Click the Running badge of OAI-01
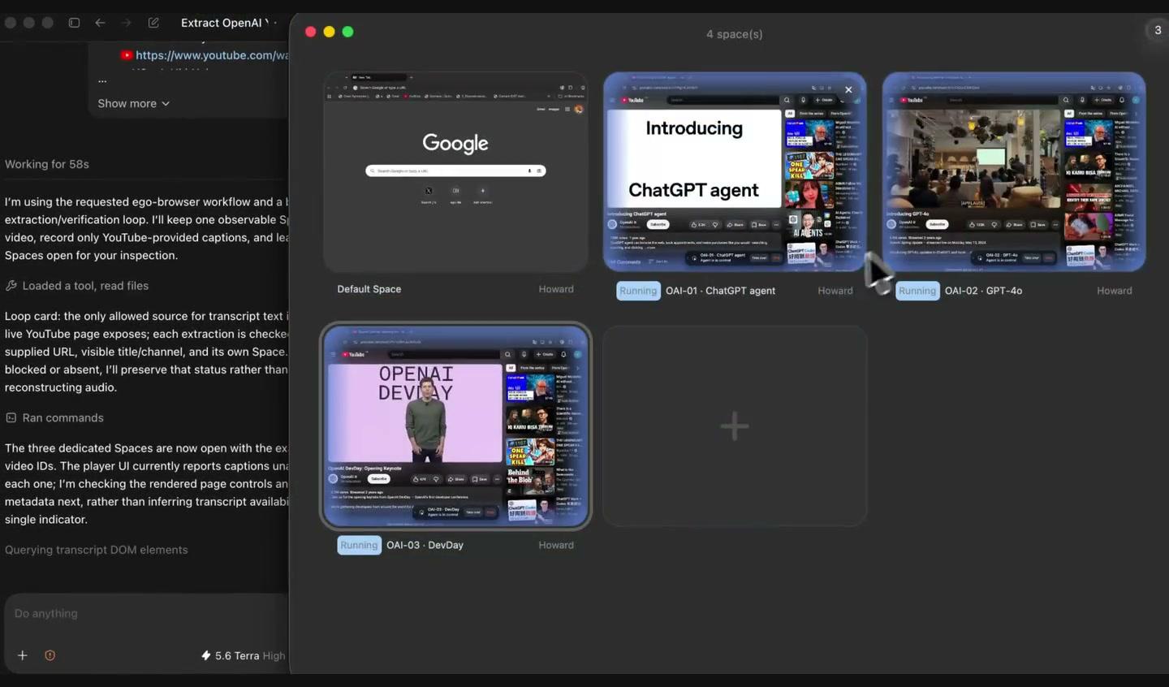 [x=638, y=291]
